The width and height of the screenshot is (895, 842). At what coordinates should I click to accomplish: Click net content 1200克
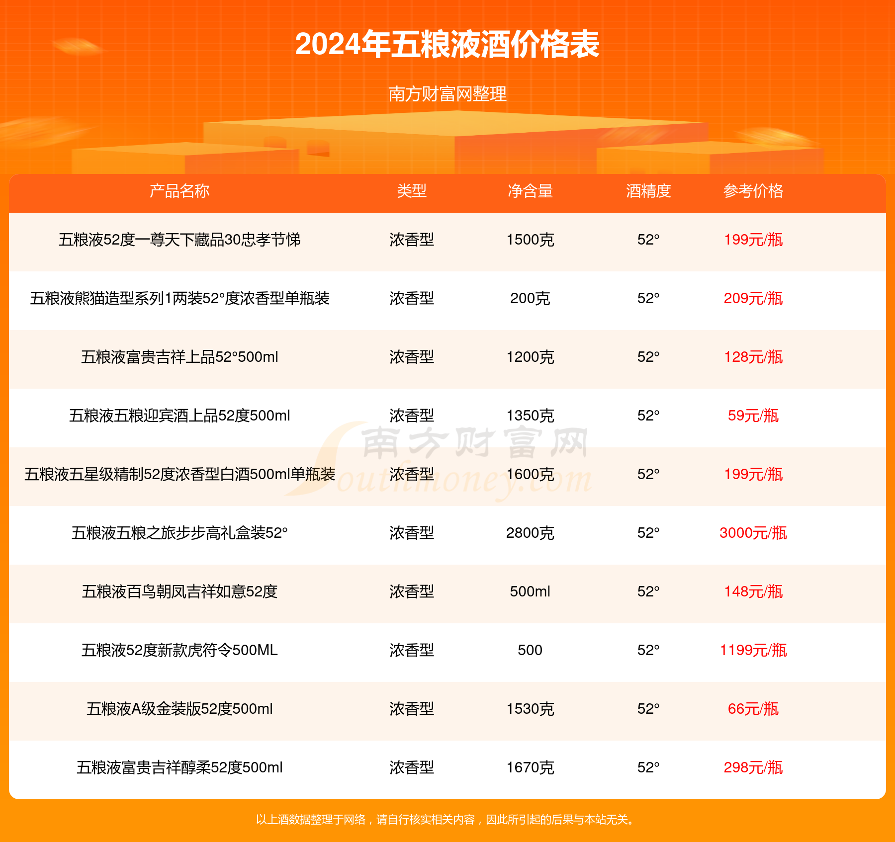point(530,357)
